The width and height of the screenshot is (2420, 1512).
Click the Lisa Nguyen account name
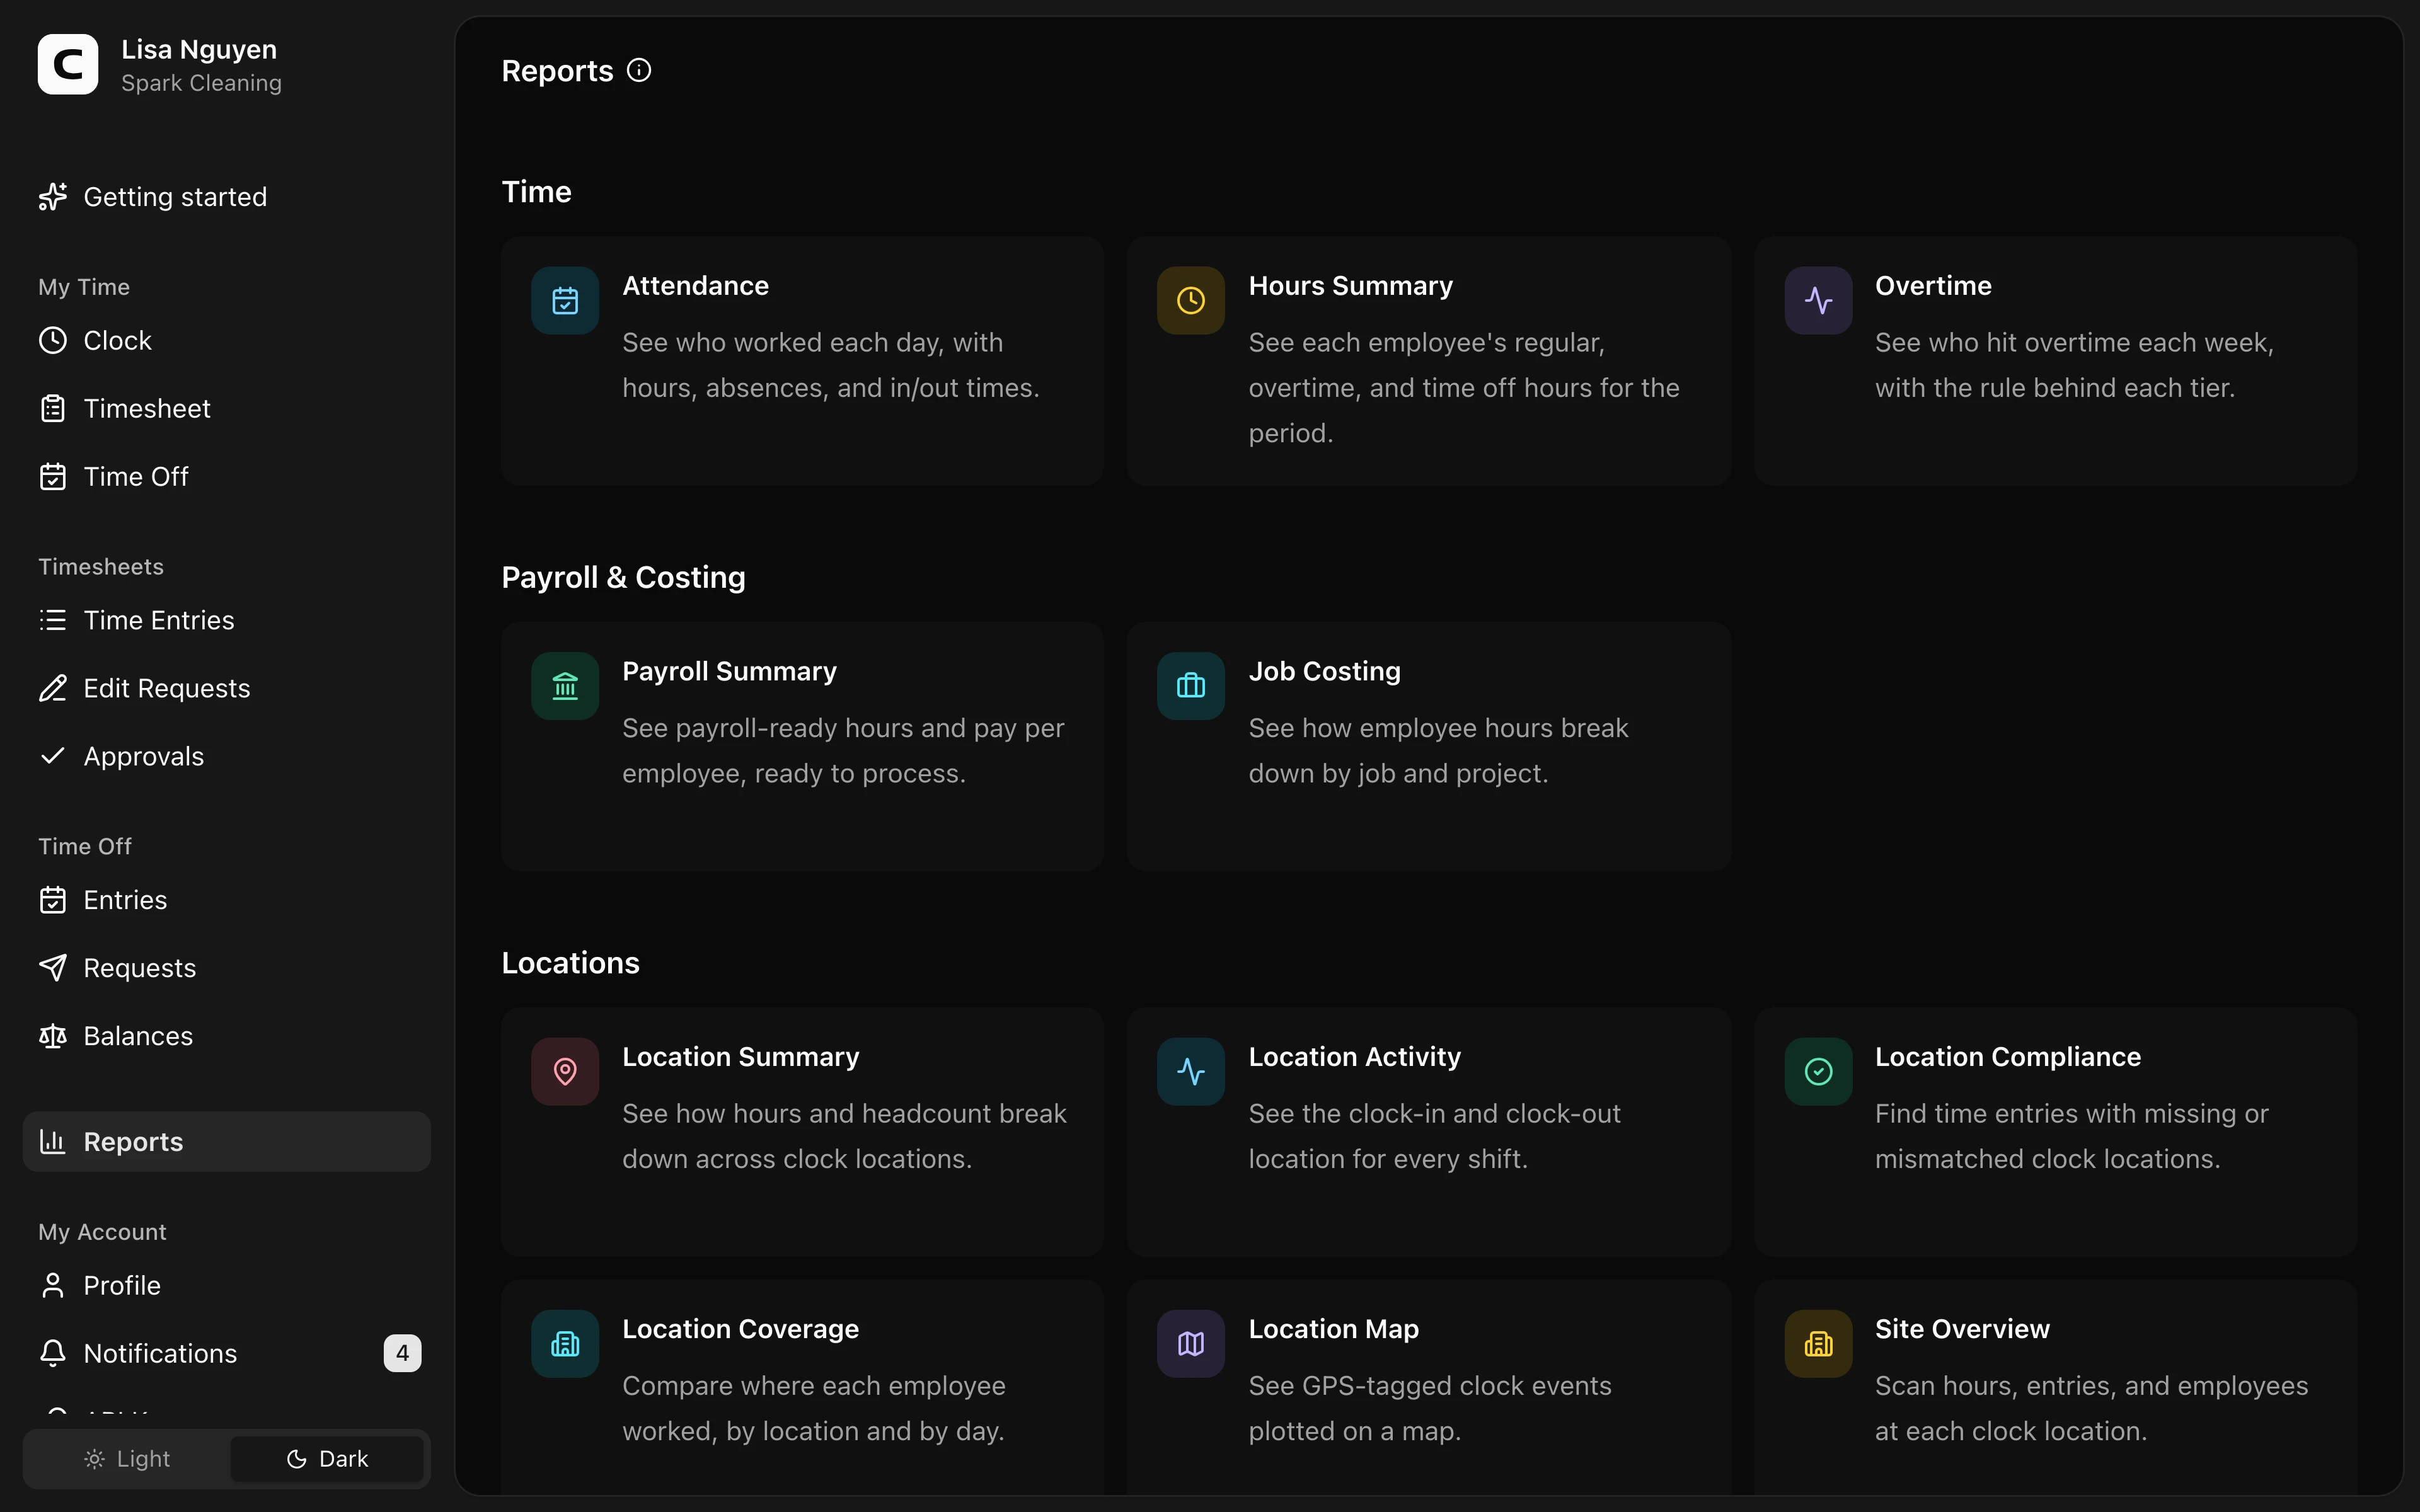[x=199, y=49]
